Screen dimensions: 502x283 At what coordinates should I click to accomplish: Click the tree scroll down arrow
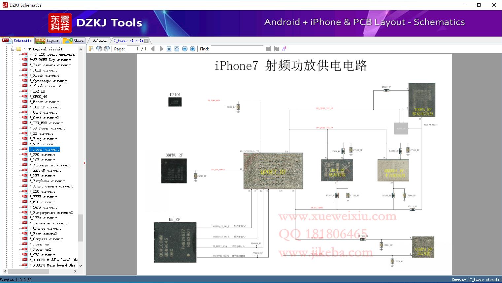81,266
